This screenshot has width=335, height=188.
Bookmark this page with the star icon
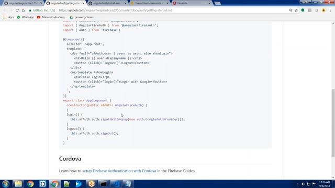click(x=296, y=10)
